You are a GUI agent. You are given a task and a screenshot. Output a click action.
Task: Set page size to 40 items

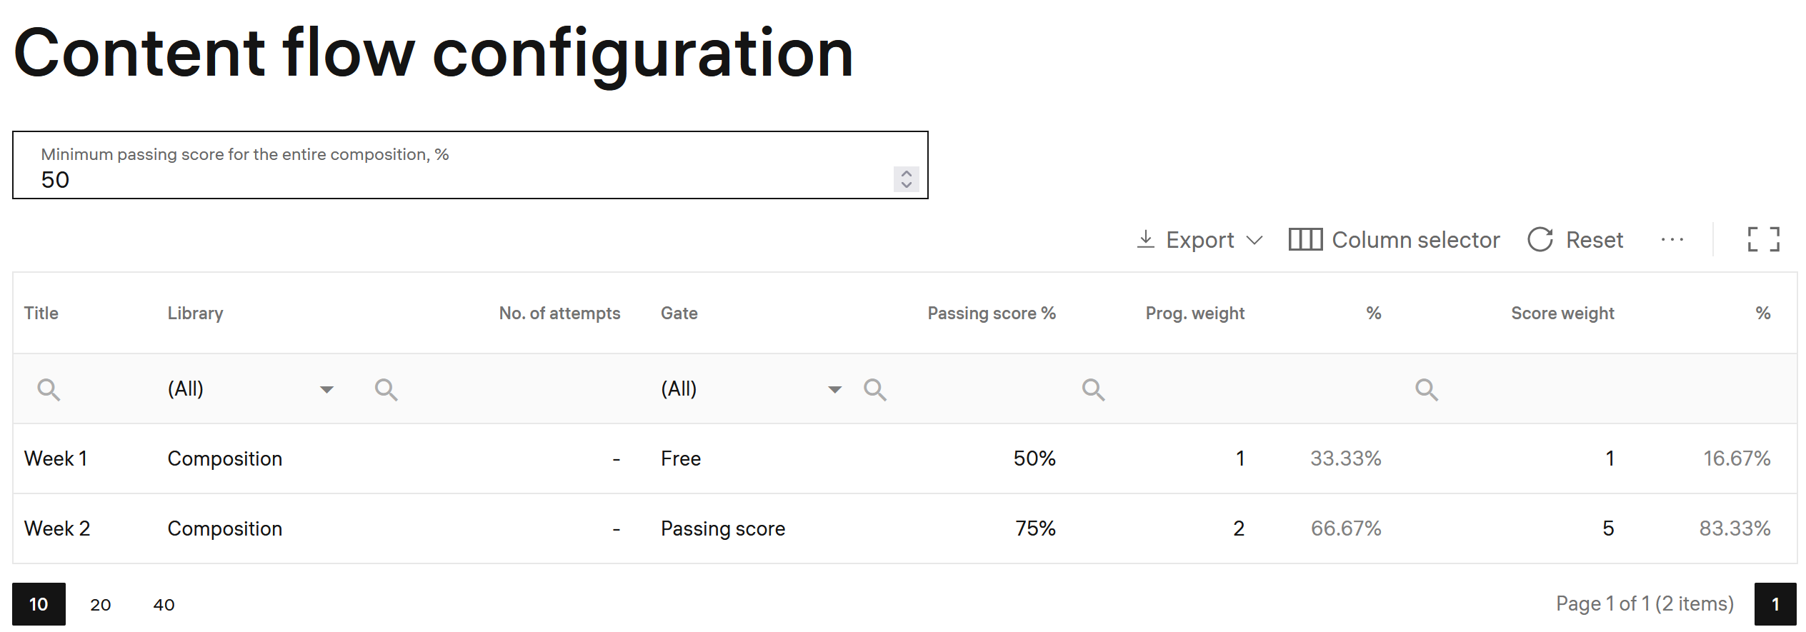[164, 604]
